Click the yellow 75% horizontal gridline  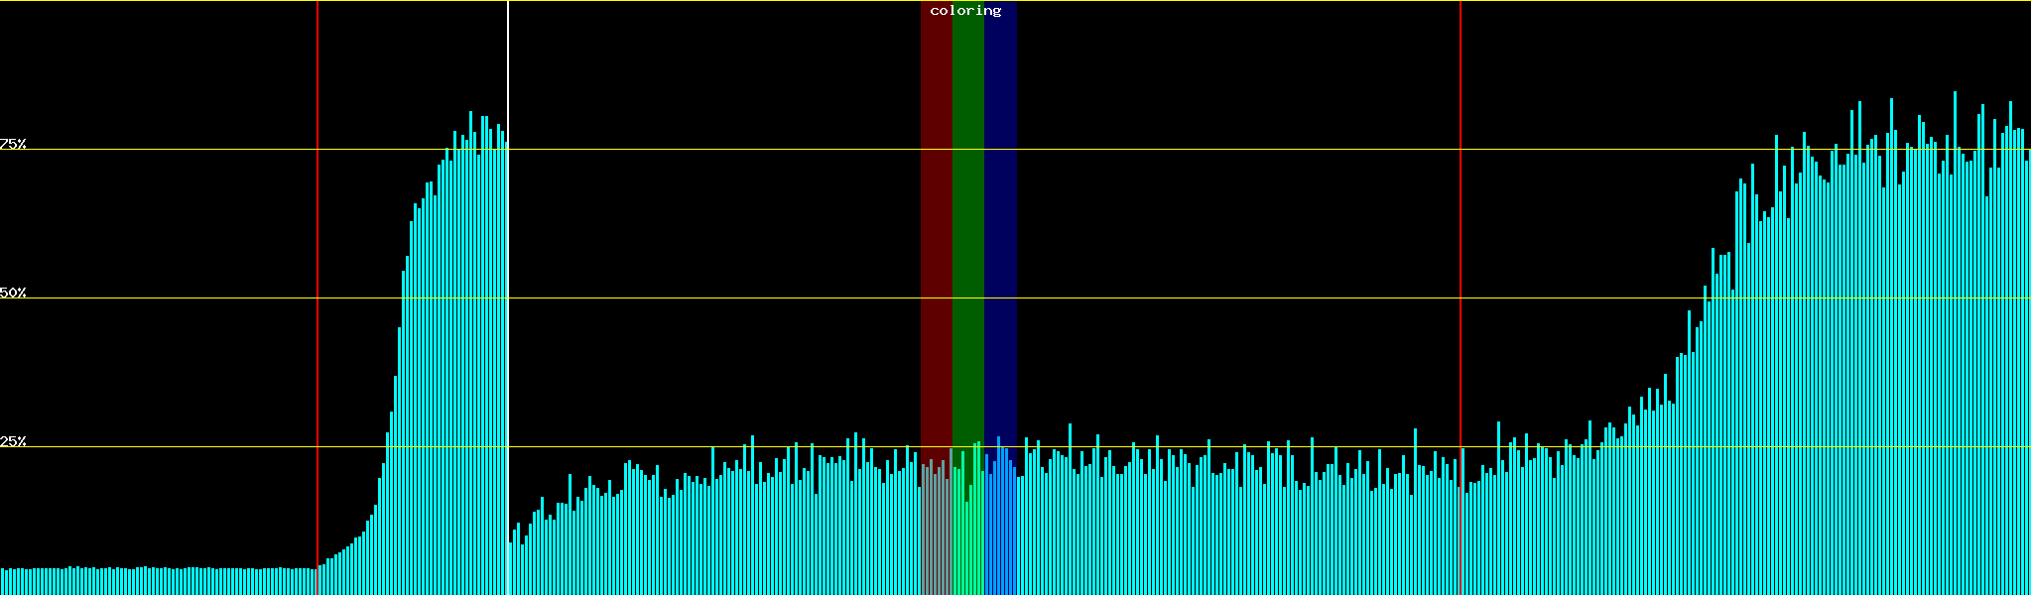click(x=1191, y=150)
